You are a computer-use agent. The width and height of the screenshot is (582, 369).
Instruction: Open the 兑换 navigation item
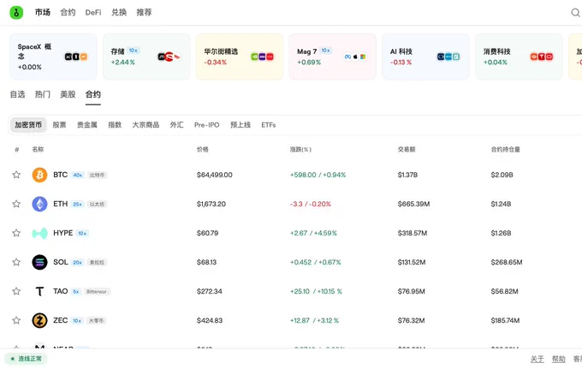119,13
